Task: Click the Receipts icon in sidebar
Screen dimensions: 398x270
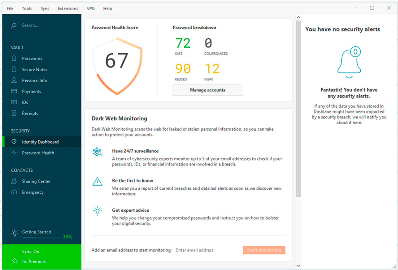Action: tap(14, 113)
